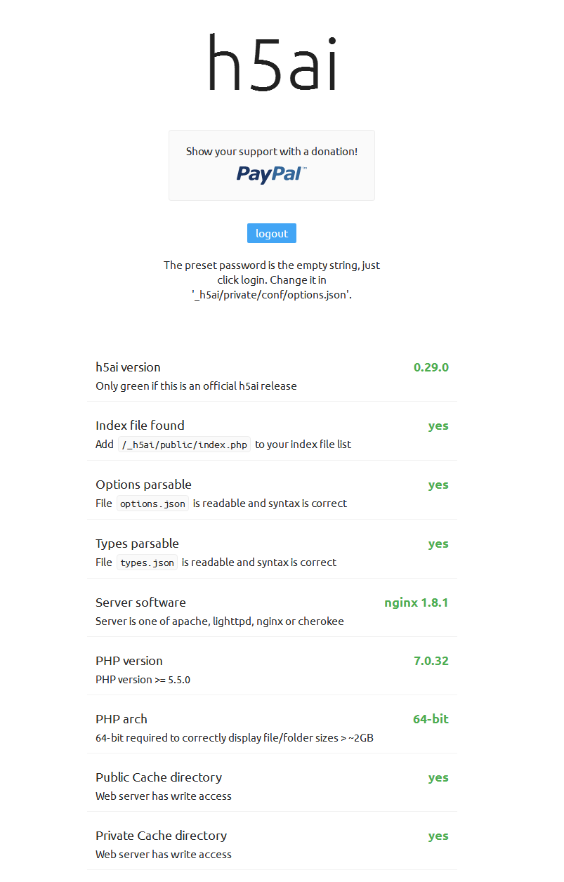The height and width of the screenshot is (882, 564).
Task: Click the options.json code label
Action: (152, 503)
